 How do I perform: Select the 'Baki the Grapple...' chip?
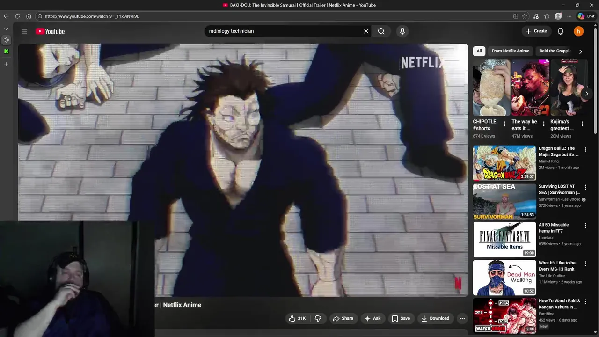[x=555, y=51]
